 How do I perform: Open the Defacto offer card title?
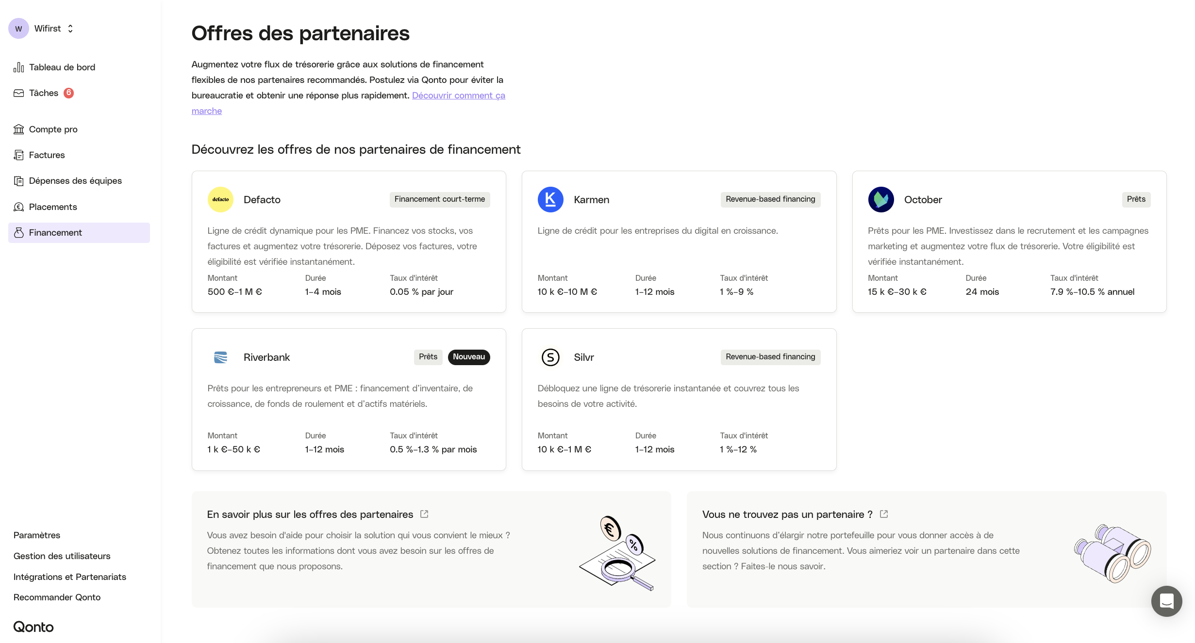[x=262, y=200]
